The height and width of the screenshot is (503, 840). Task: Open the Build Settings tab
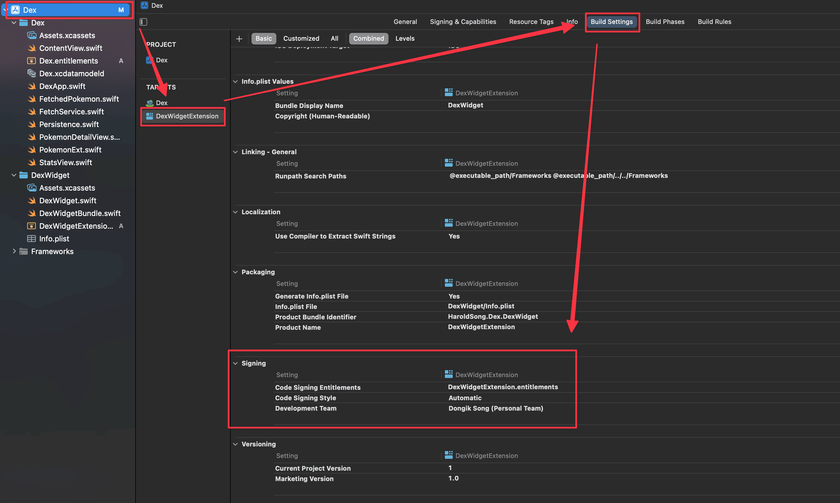point(611,22)
